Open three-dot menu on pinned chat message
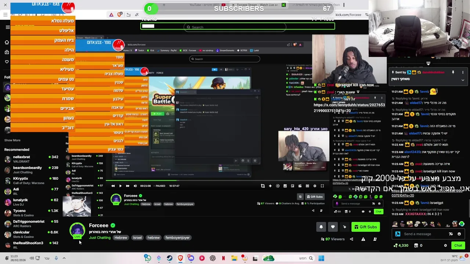Image resolution: width=470 pixels, height=264 pixels. [x=463, y=72]
